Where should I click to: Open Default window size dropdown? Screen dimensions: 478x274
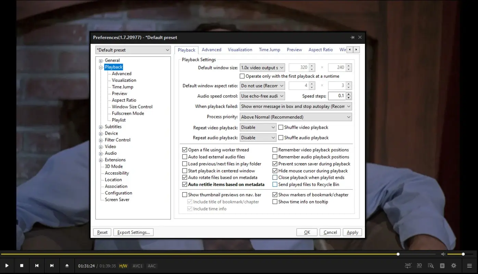point(262,67)
